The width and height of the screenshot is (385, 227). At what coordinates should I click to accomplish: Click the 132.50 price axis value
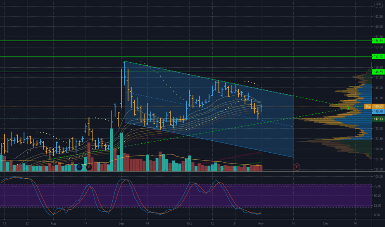(378, 139)
